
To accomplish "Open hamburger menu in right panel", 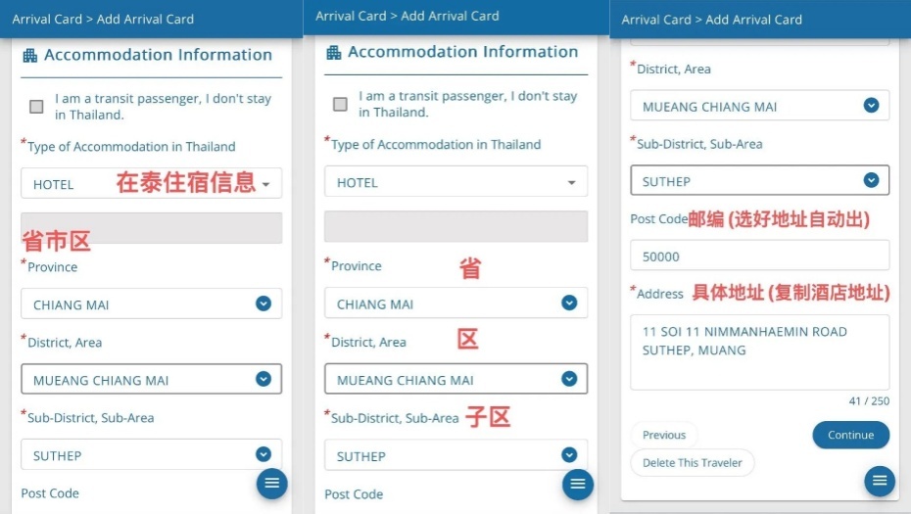I will tap(880, 481).
